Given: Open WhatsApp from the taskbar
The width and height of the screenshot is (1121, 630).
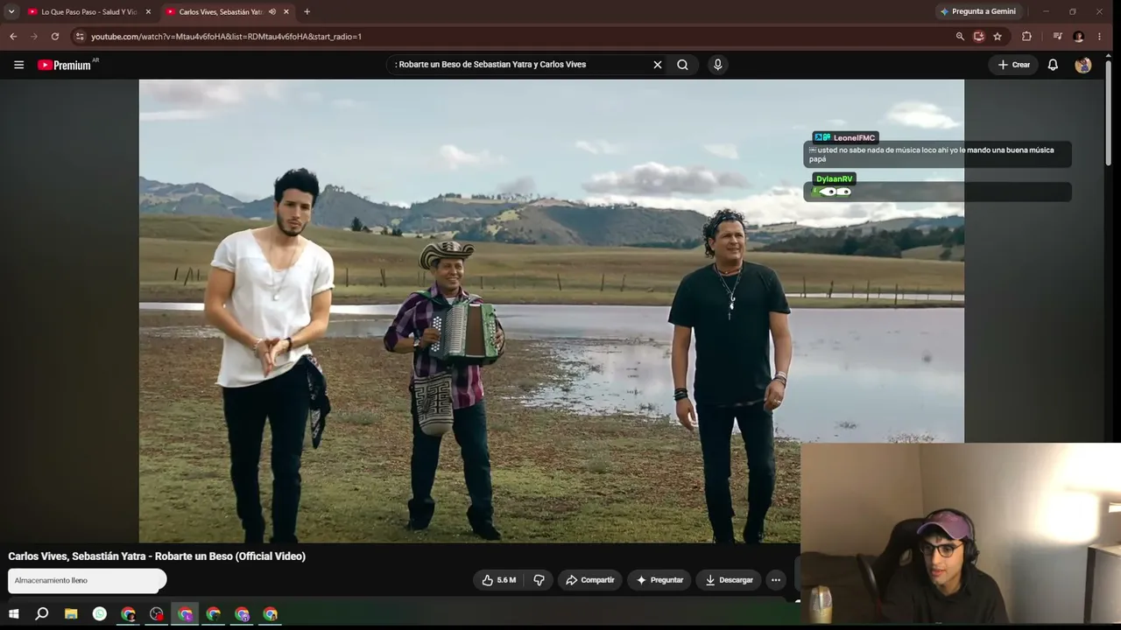Looking at the screenshot, I should coord(100,614).
